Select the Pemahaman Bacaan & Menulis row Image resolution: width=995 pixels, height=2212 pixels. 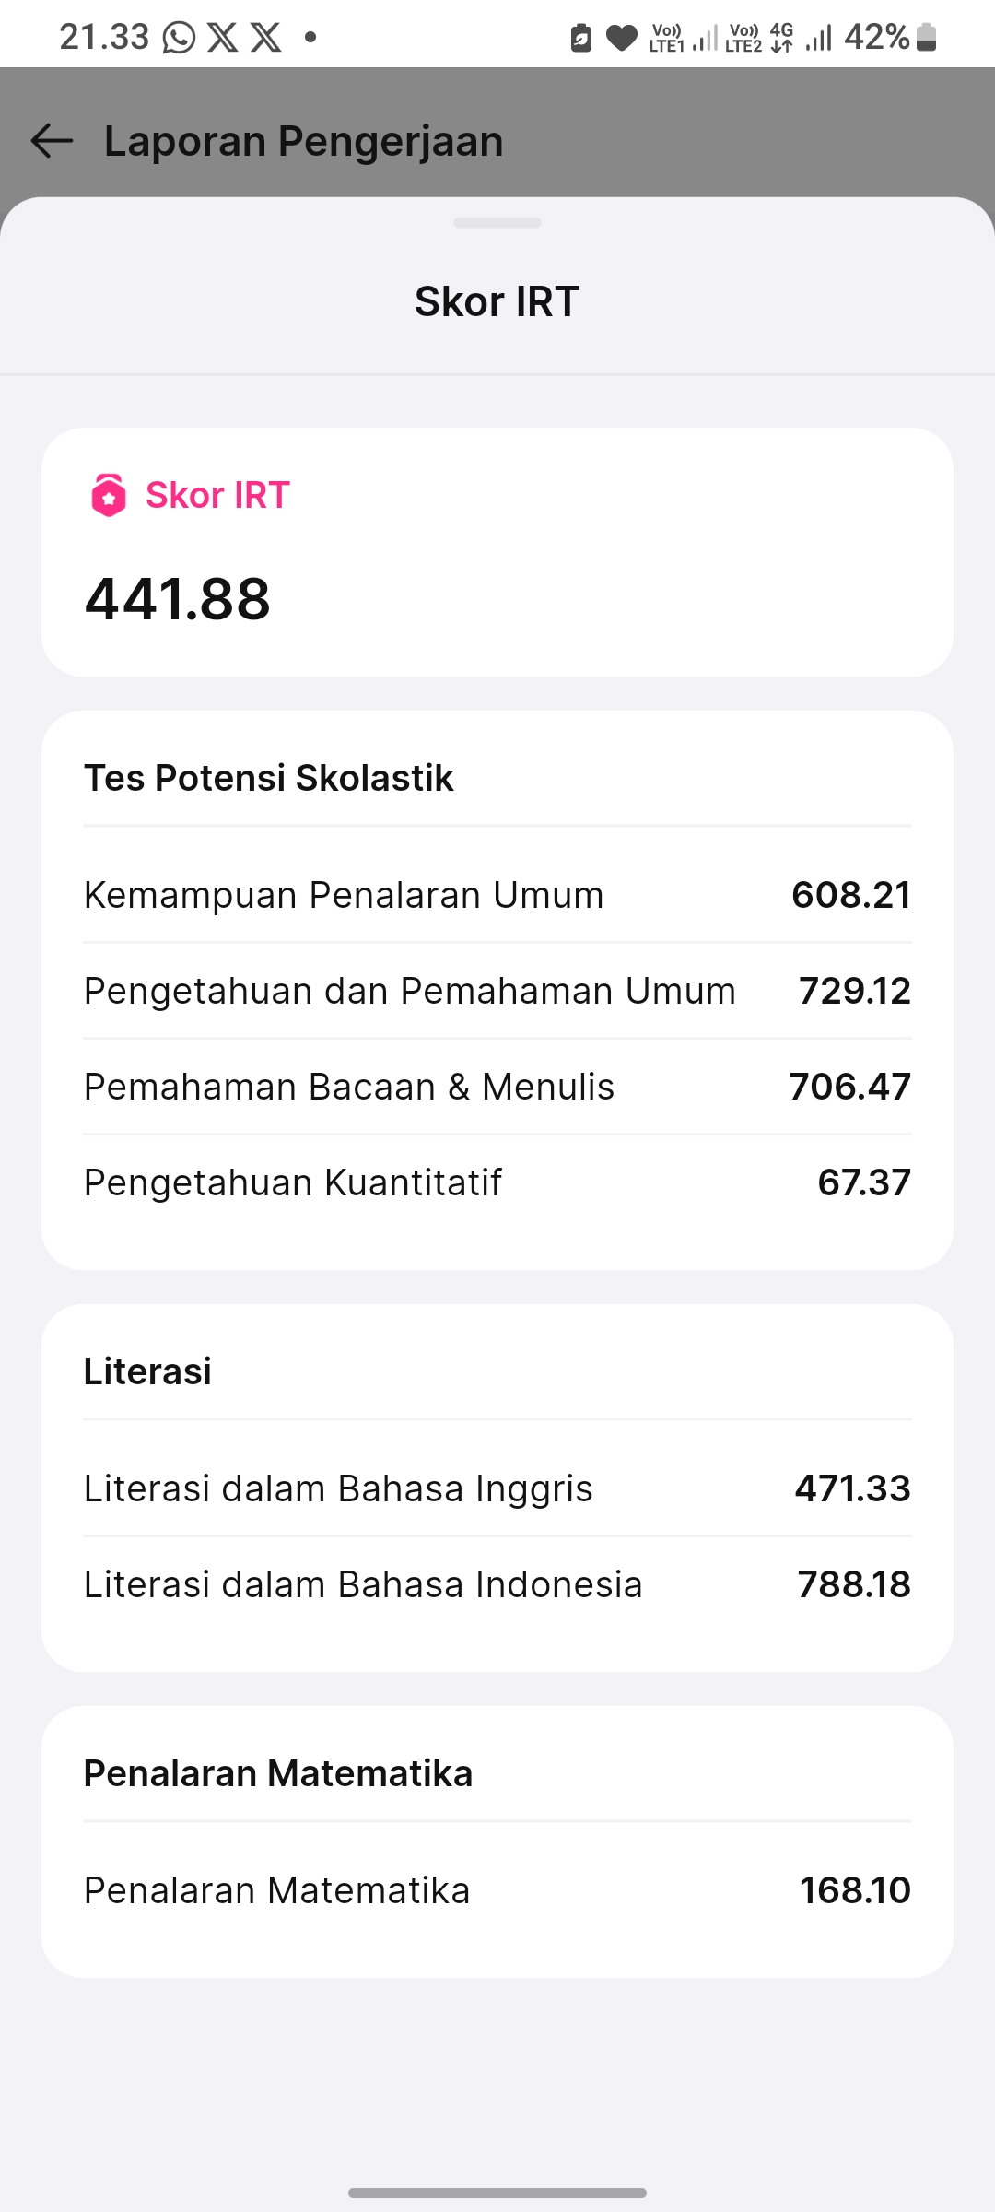tap(497, 1087)
